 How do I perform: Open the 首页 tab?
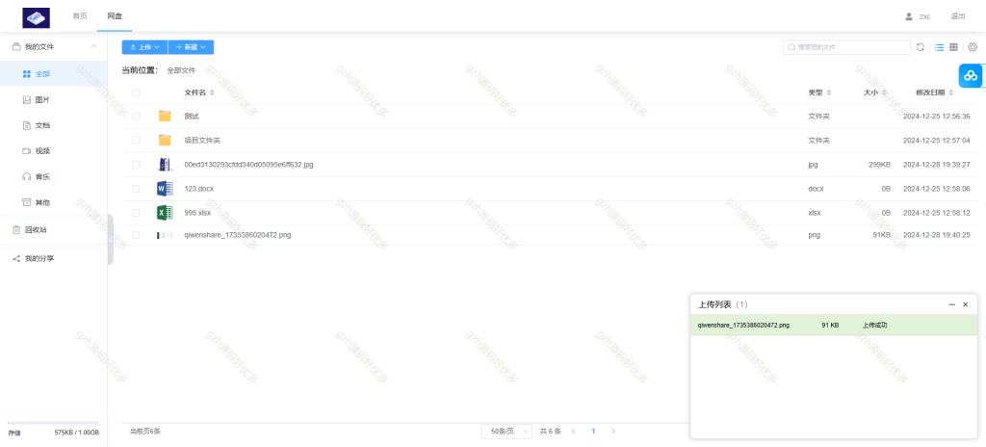tap(80, 15)
